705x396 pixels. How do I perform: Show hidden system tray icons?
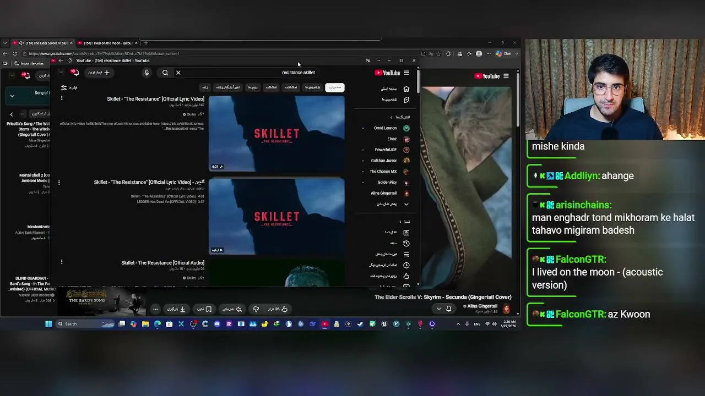tap(458, 324)
